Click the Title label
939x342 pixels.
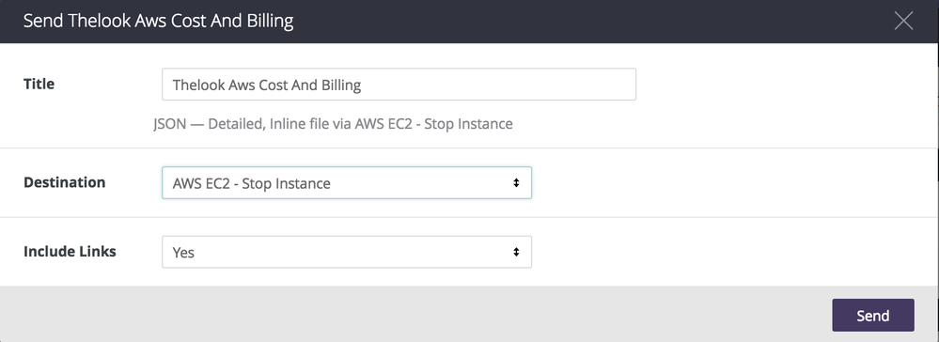pyautogui.click(x=39, y=84)
